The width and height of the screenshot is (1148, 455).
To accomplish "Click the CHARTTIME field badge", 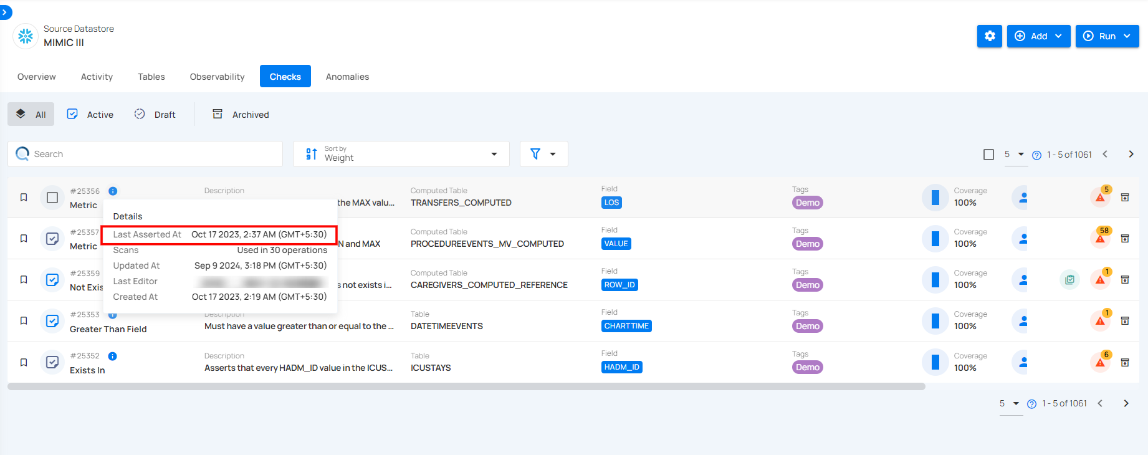I will coord(626,326).
